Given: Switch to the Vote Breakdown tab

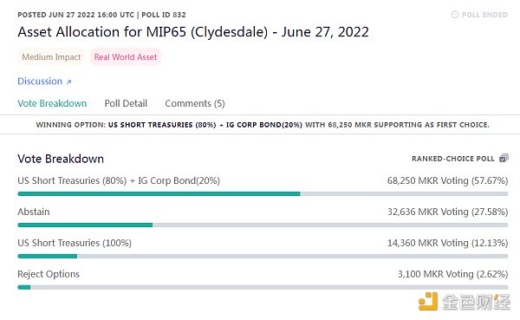Looking at the screenshot, I should pyautogui.click(x=52, y=103).
